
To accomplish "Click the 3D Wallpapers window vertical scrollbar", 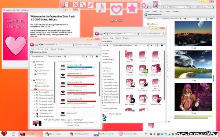I will (x=213, y=78).
